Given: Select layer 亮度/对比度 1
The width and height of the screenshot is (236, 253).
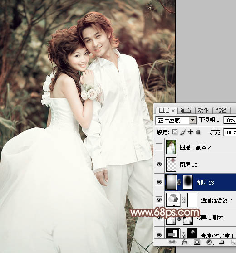Looking at the screenshot, I should click(x=195, y=233).
